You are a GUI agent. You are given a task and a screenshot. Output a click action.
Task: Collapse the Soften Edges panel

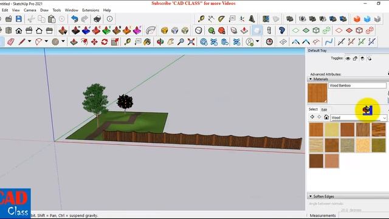click(x=311, y=196)
